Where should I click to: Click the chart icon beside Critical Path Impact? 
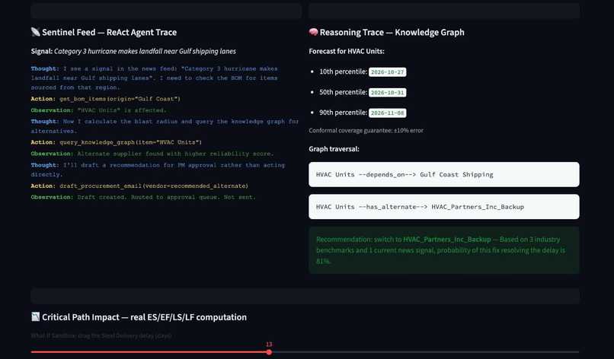click(35, 316)
